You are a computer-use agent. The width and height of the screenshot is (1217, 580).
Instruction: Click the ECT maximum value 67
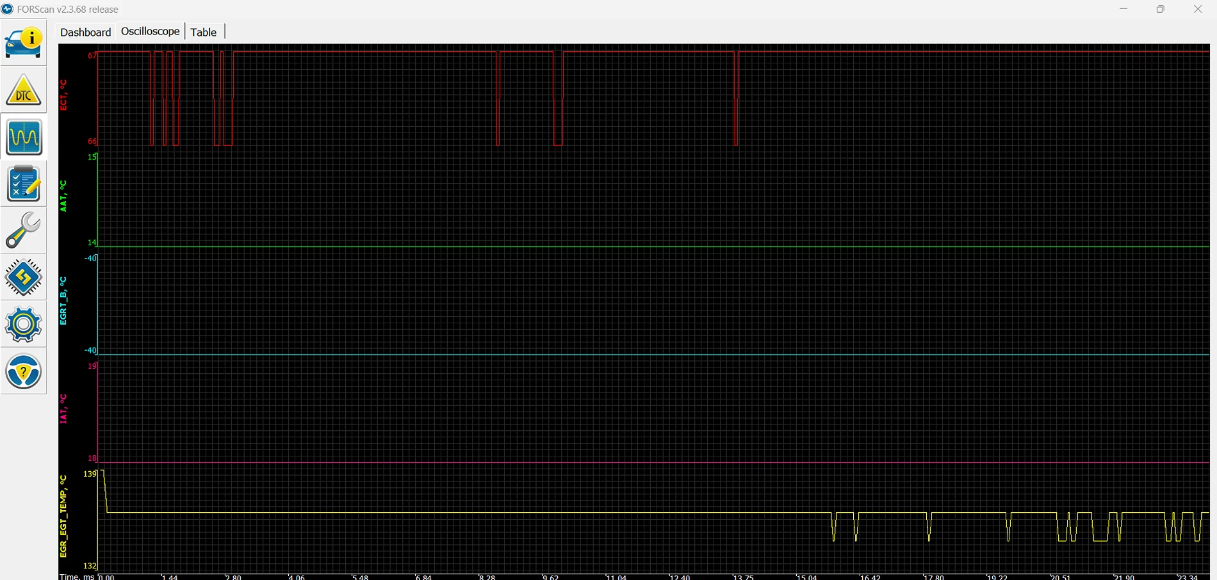click(x=92, y=56)
